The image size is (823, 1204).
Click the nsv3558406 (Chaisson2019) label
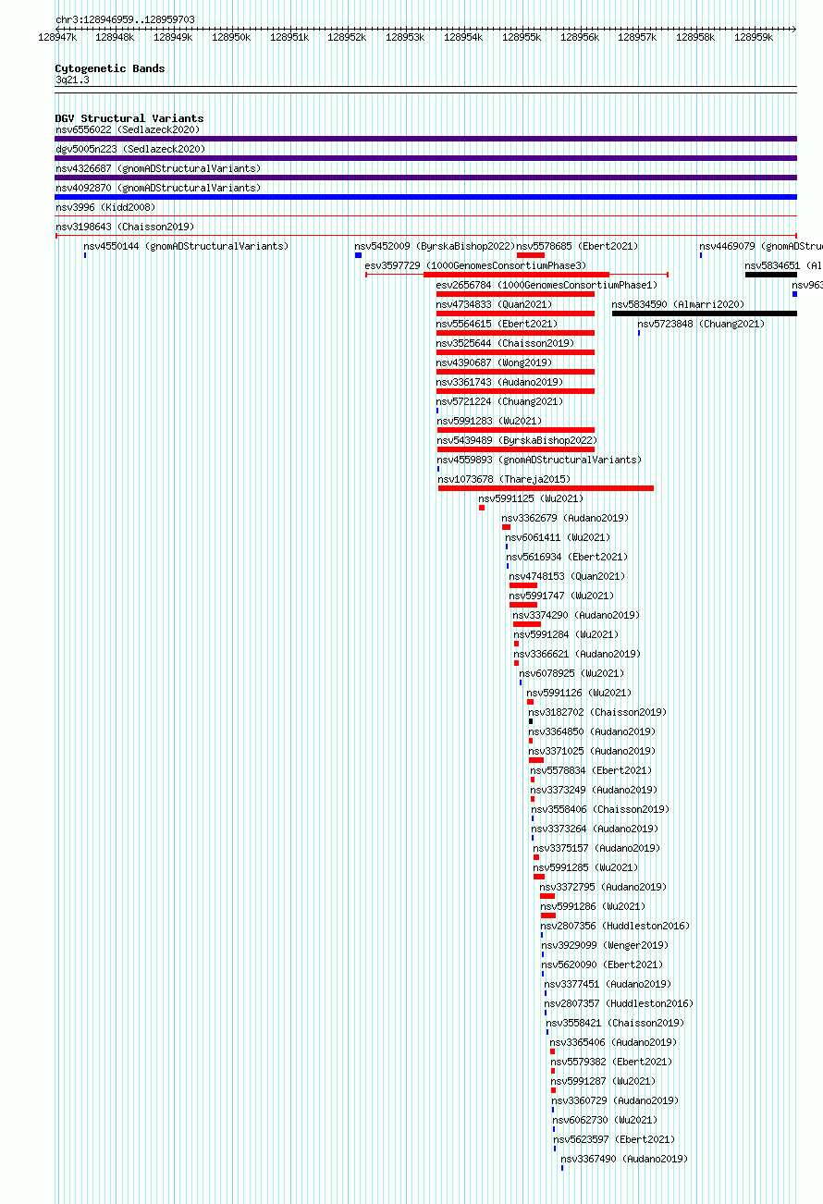tap(600, 809)
